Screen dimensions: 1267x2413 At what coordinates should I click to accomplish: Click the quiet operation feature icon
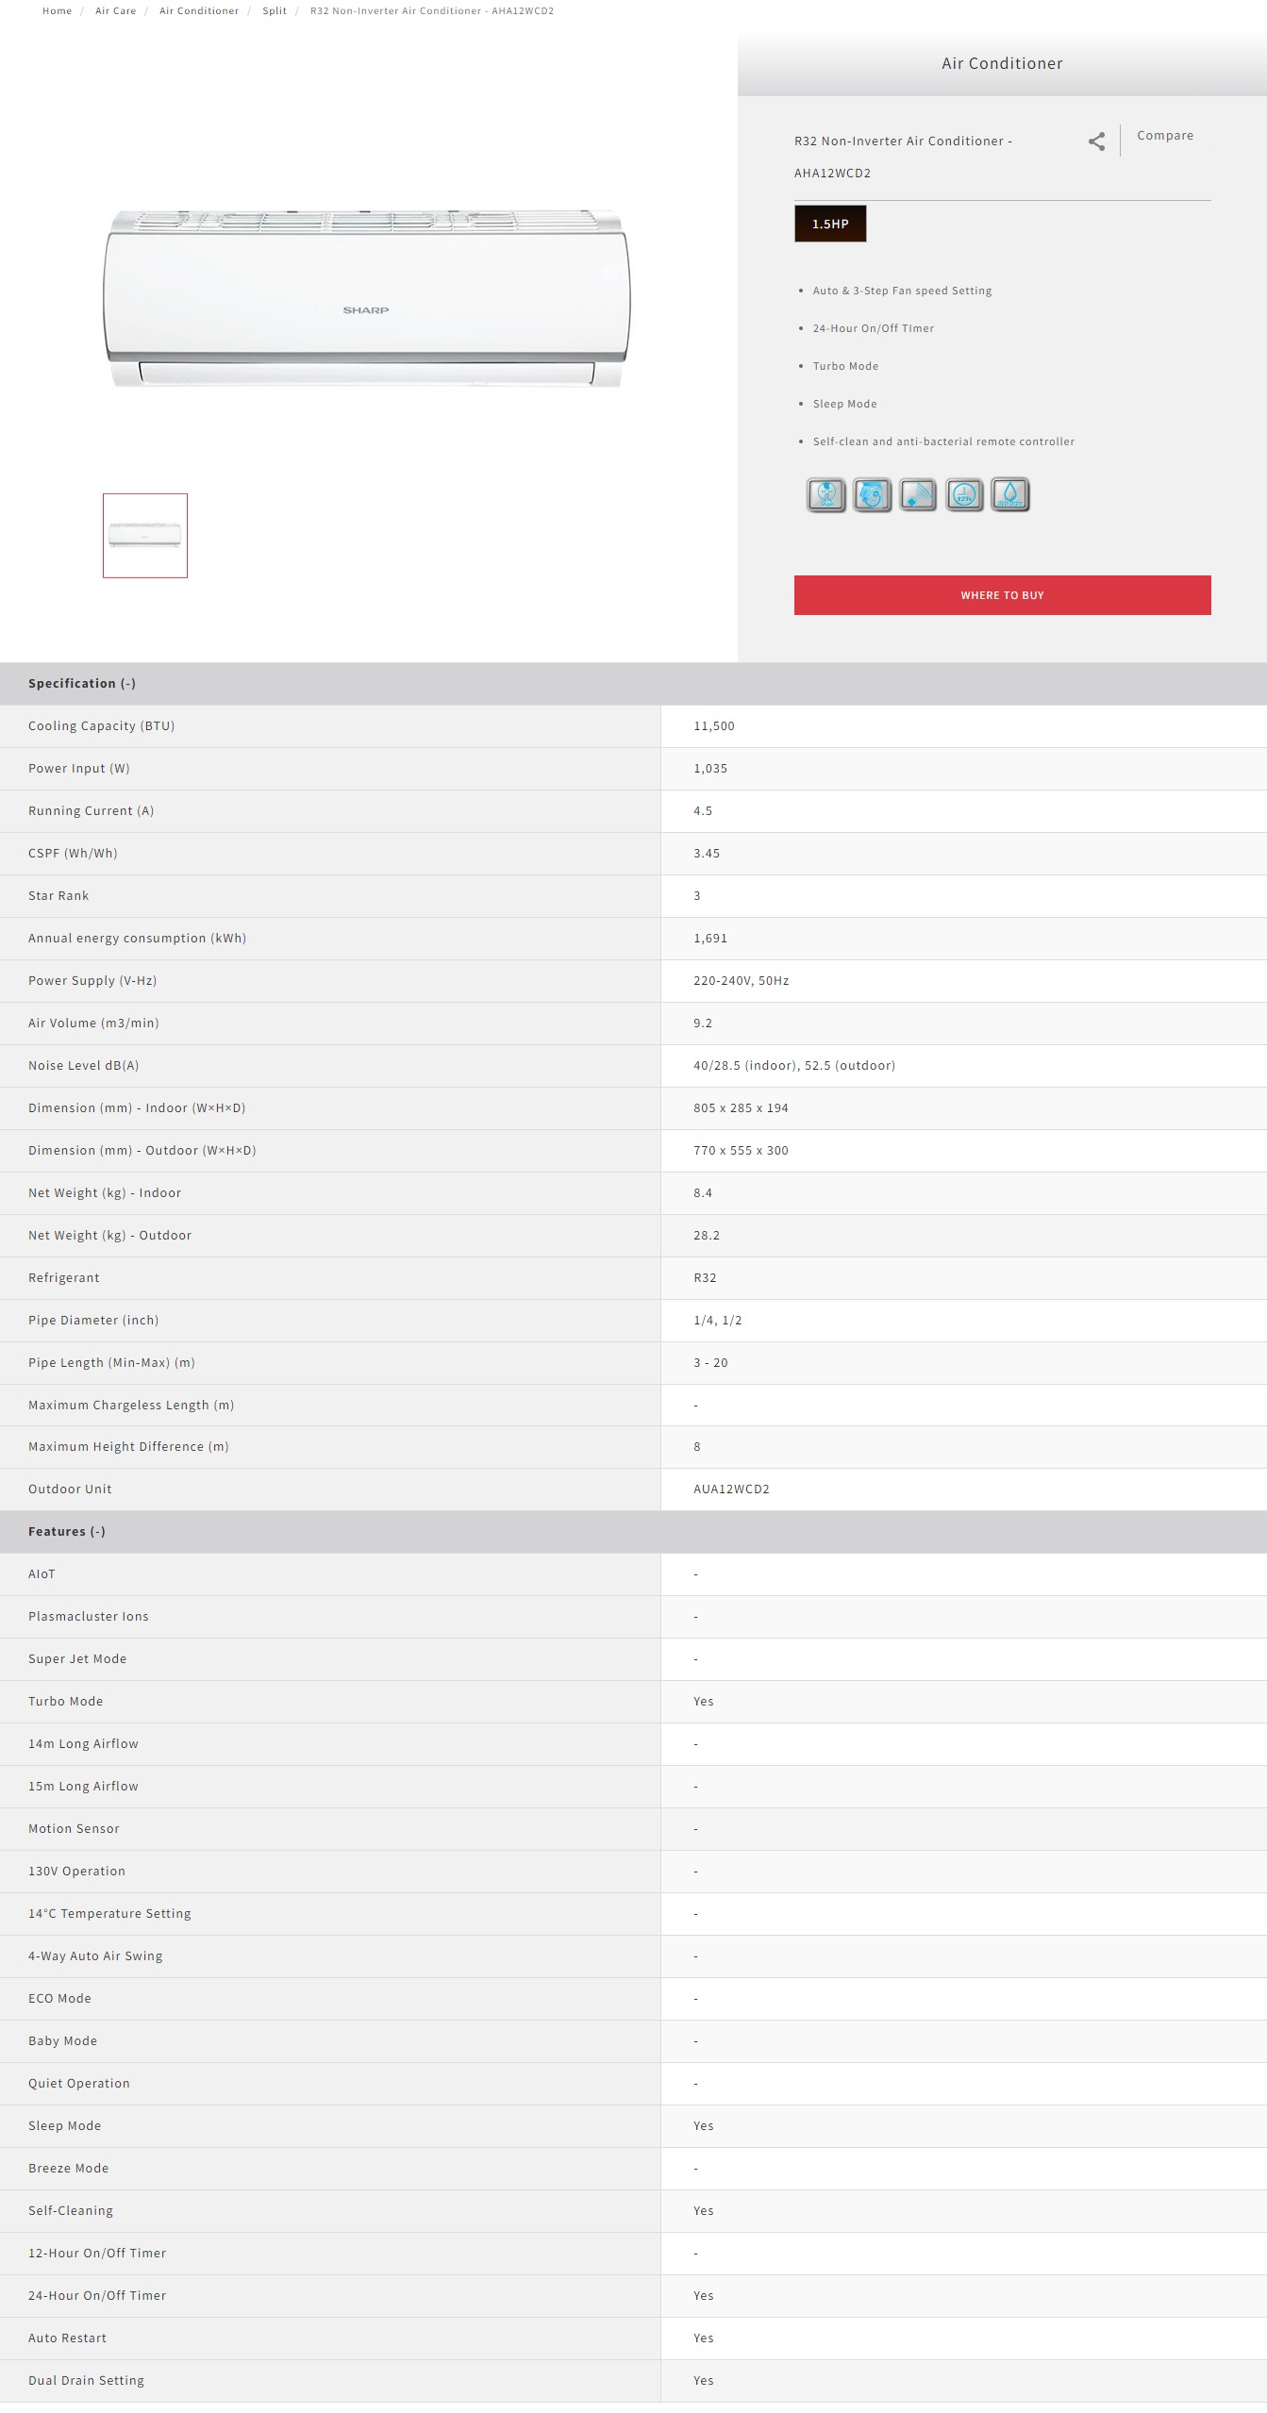(x=826, y=495)
